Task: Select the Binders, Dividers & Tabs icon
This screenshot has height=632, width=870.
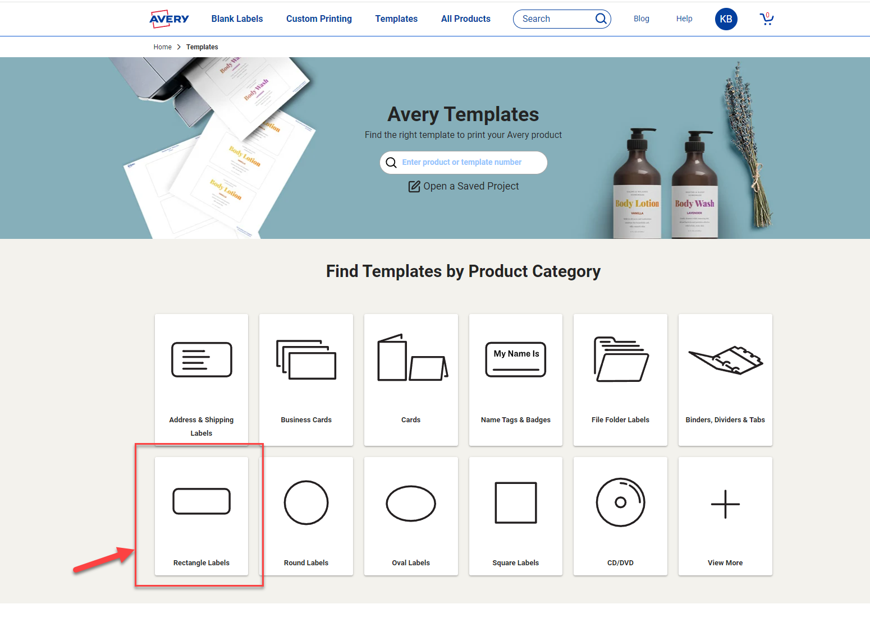Action: [726, 360]
